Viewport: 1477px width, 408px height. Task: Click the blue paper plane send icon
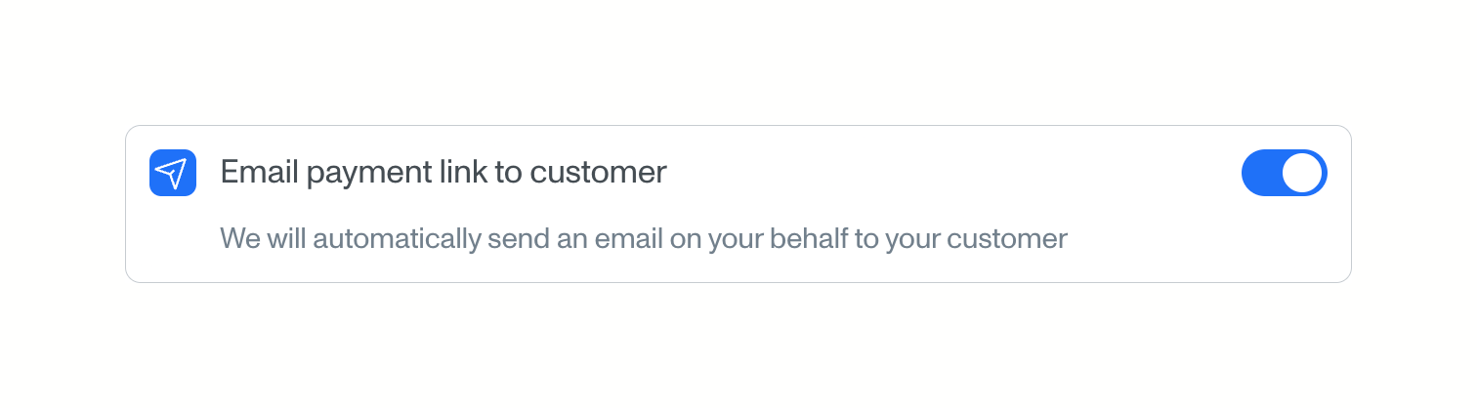[173, 173]
